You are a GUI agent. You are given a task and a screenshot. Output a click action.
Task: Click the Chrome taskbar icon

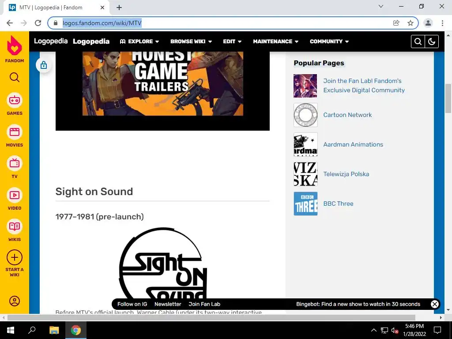pyautogui.click(x=76, y=330)
